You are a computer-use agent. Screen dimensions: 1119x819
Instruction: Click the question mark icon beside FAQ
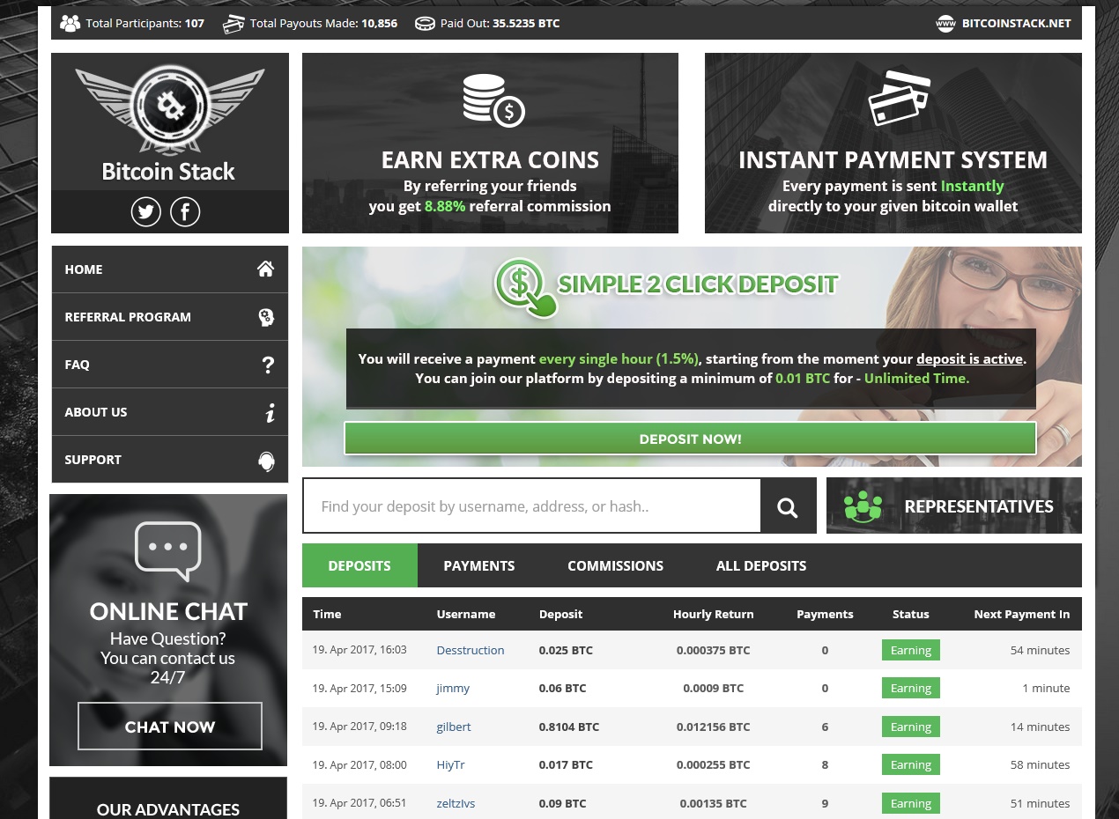tap(268, 365)
